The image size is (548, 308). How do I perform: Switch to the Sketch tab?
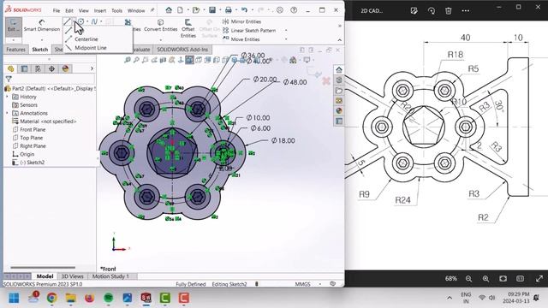coord(40,50)
